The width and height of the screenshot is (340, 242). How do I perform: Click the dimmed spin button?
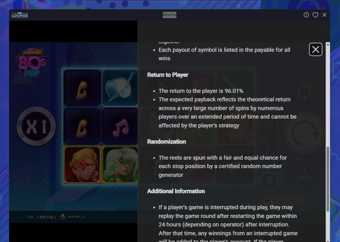305,133
